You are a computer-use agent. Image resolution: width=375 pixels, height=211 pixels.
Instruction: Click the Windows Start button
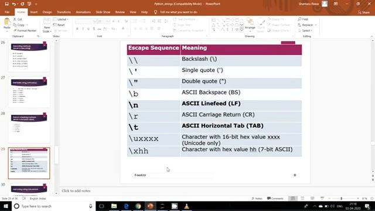[6, 206]
